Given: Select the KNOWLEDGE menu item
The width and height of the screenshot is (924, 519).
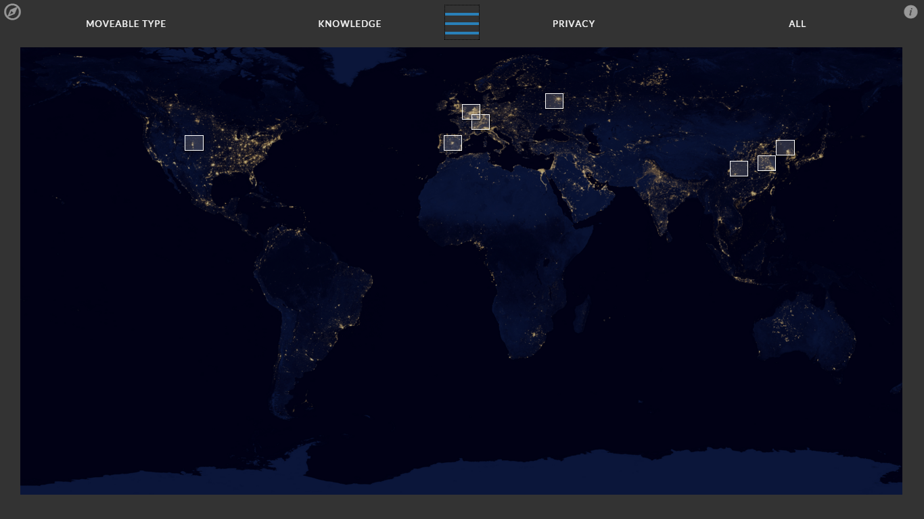Looking at the screenshot, I should 350,24.
